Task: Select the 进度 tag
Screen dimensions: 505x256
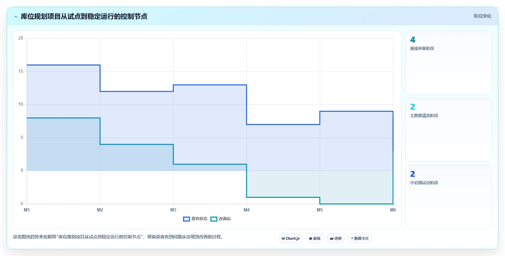Action: point(336,238)
